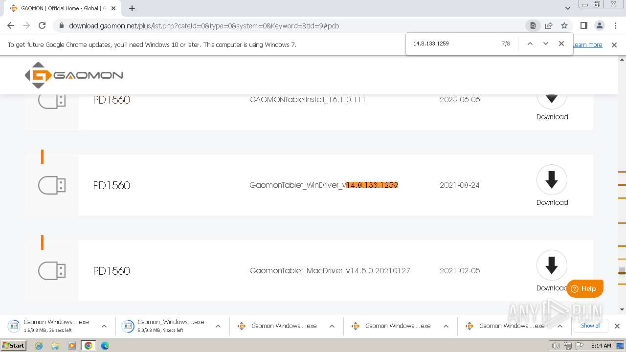Click the PD1560 label of WinDriver row

(112, 185)
